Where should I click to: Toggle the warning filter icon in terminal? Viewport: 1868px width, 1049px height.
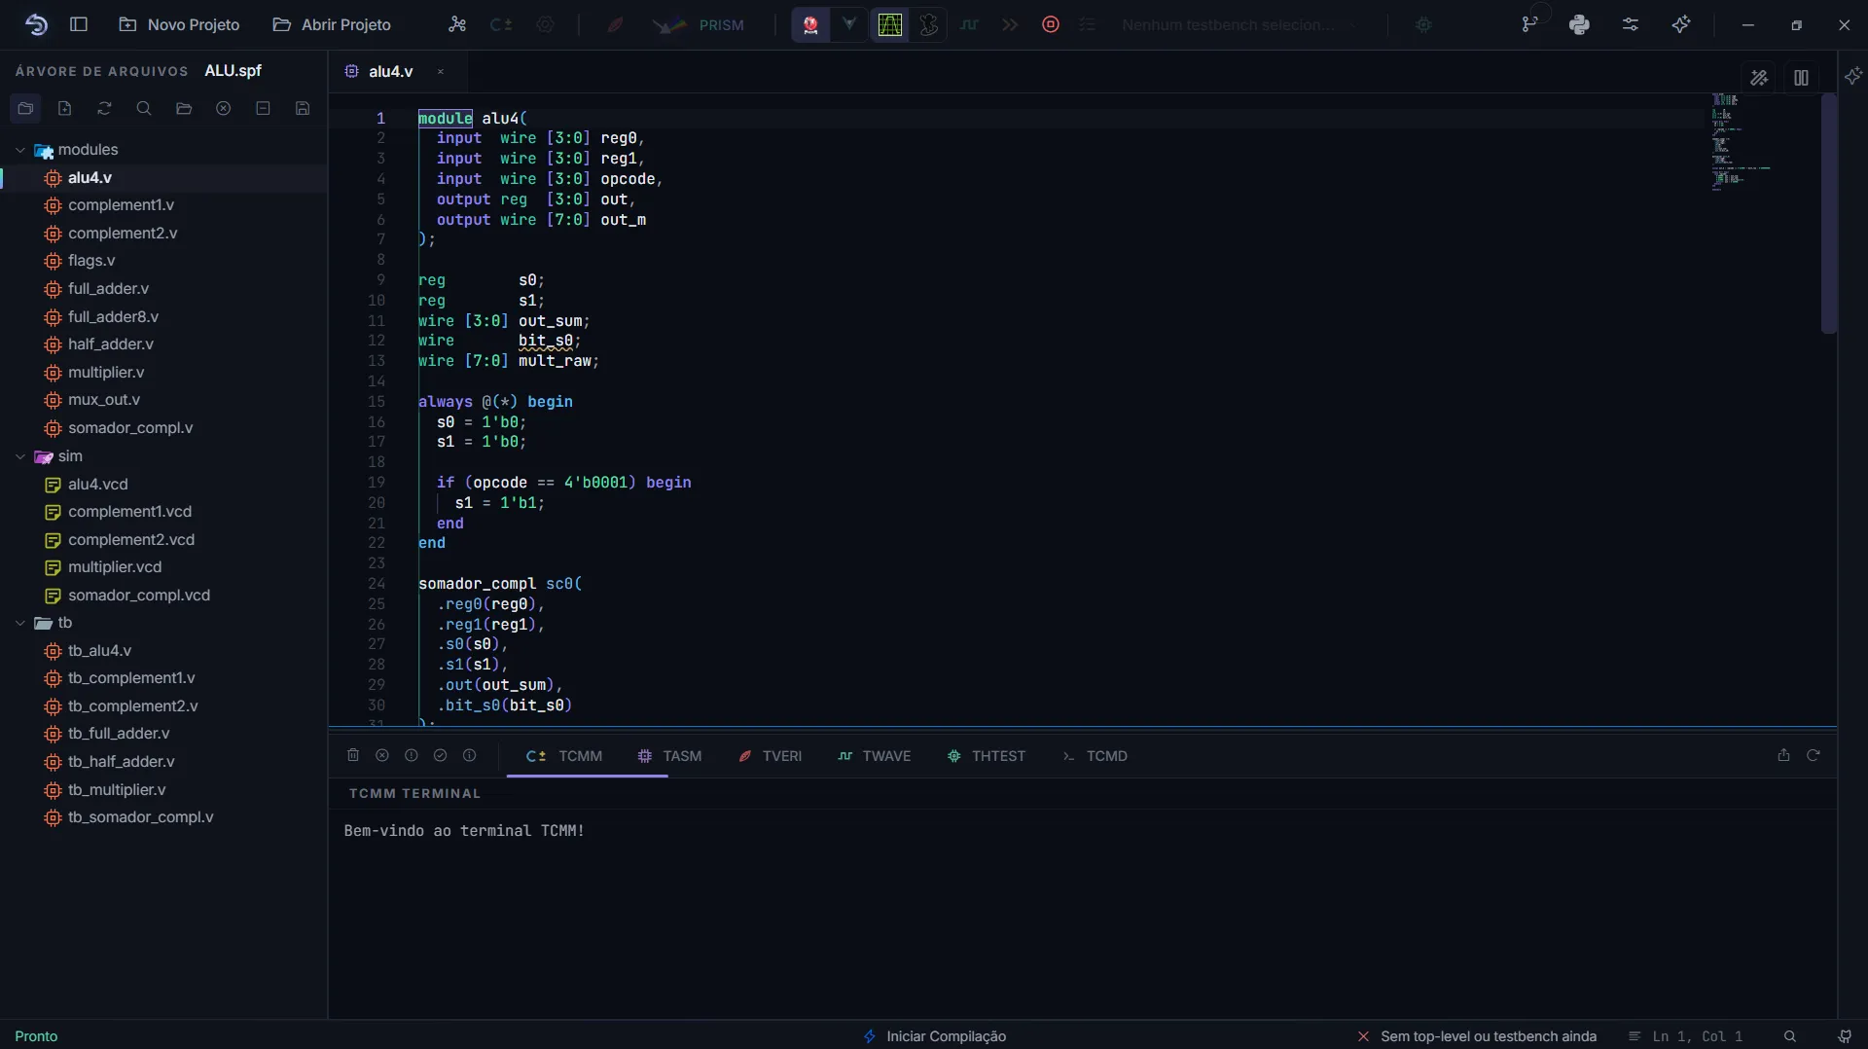412,756
